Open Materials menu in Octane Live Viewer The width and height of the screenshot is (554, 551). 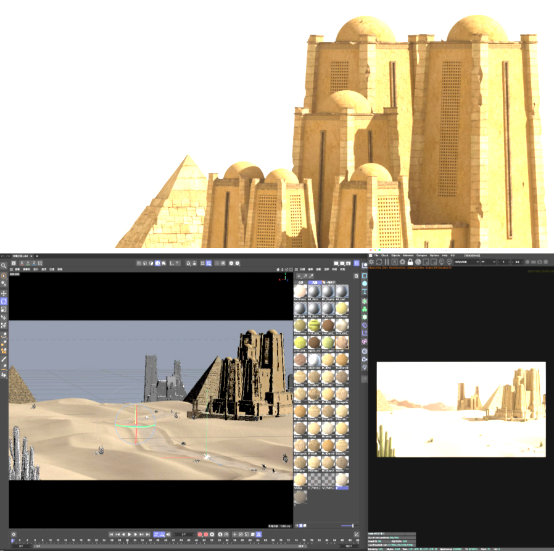408,255
